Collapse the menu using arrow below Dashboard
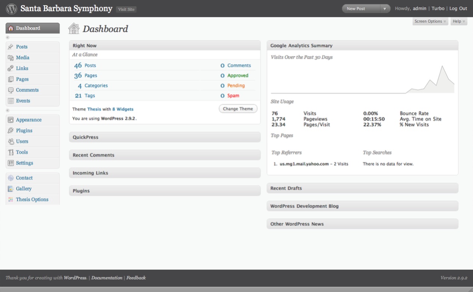Image resolution: width=473 pixels, height=292 pixels. pyautogui.click(x=8, y=37)
